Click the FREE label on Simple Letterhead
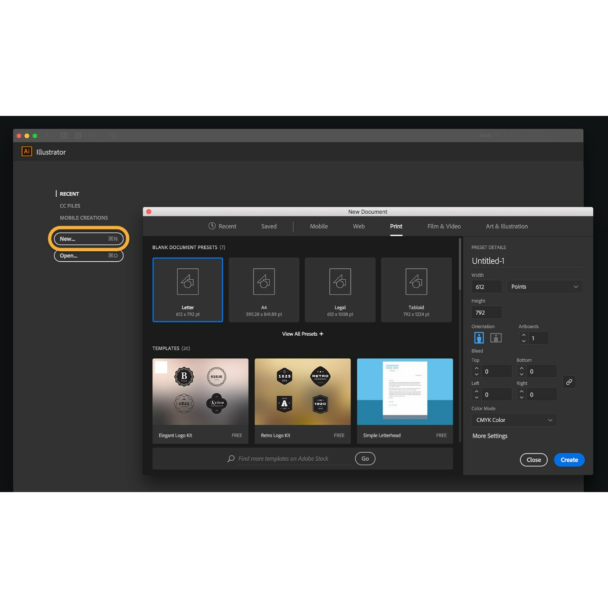608x608 pixels. pos(441,436)
